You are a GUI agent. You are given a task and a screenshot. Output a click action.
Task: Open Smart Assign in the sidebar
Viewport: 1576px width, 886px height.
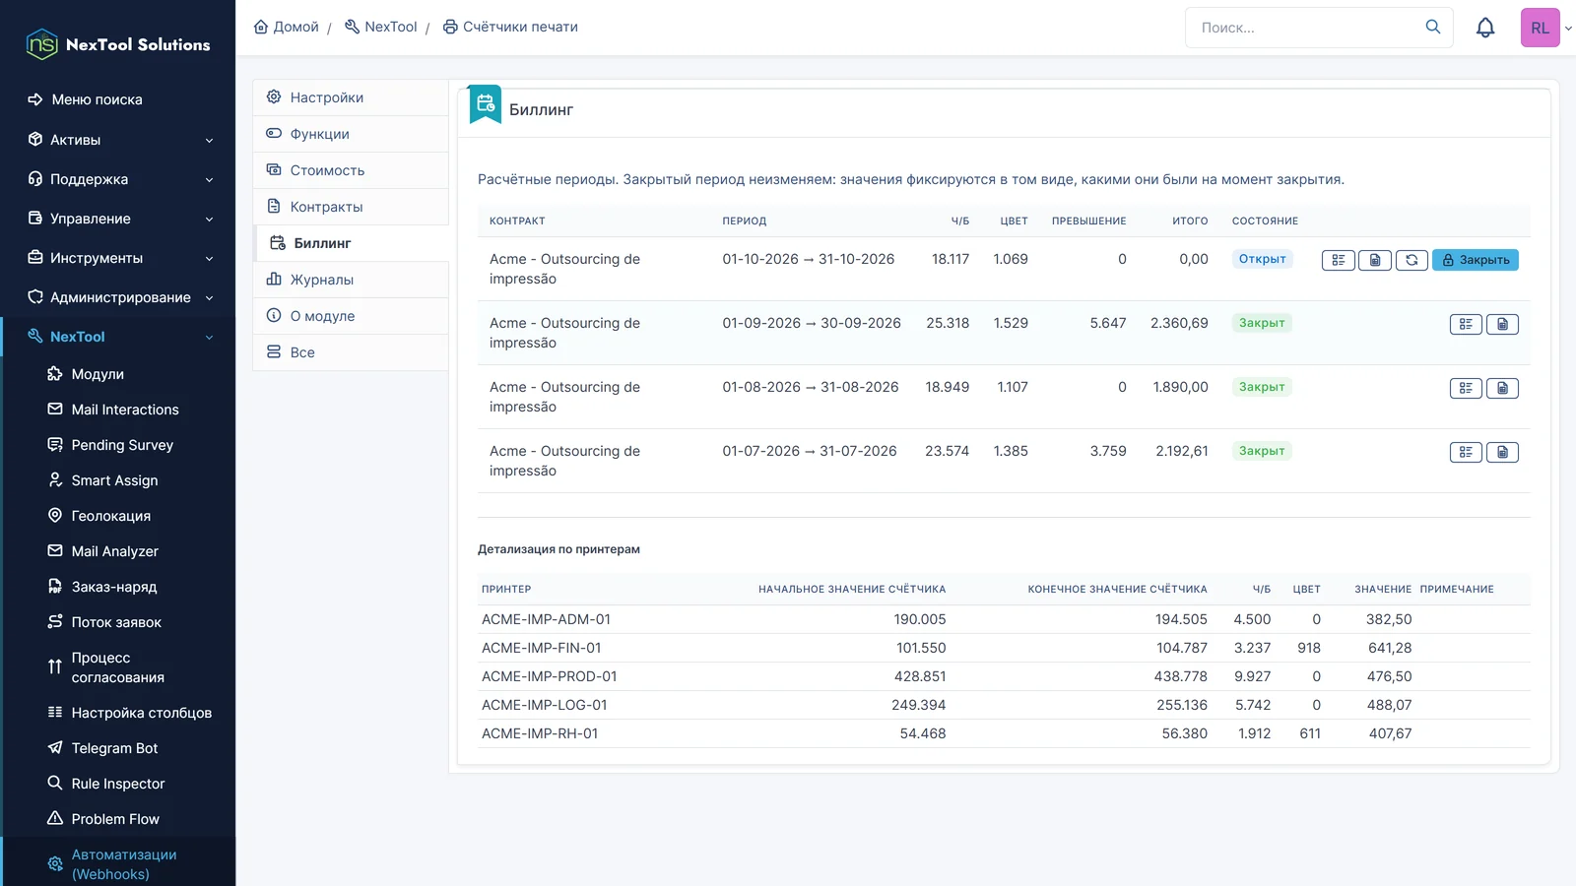[114, 480]
